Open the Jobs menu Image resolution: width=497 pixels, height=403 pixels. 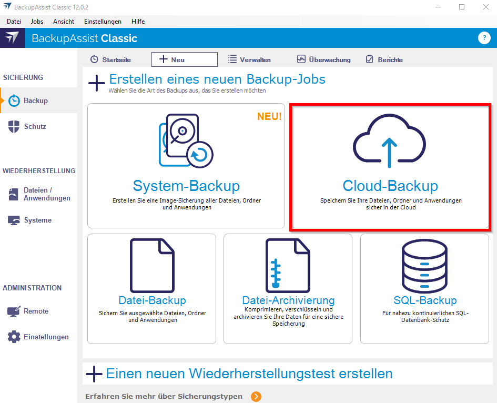point(37,22)
